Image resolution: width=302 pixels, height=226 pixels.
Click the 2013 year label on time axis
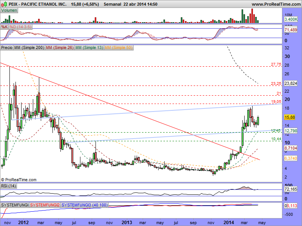tap(127, 223)
